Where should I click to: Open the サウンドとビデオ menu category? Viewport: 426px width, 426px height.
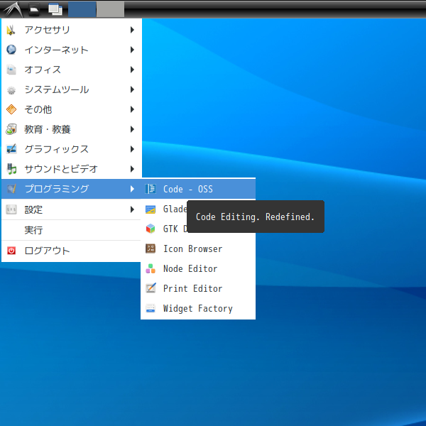coord(60,169)
